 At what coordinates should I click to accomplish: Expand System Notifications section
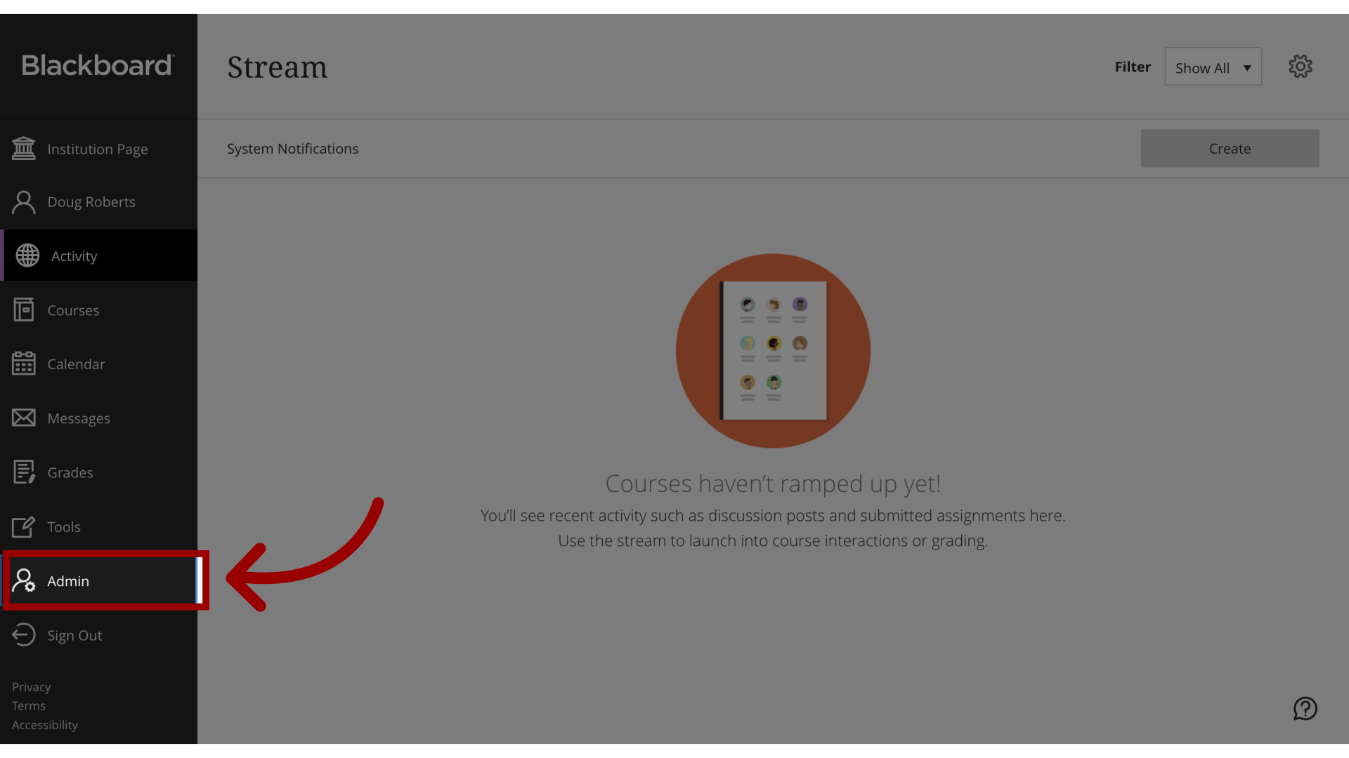293,148
